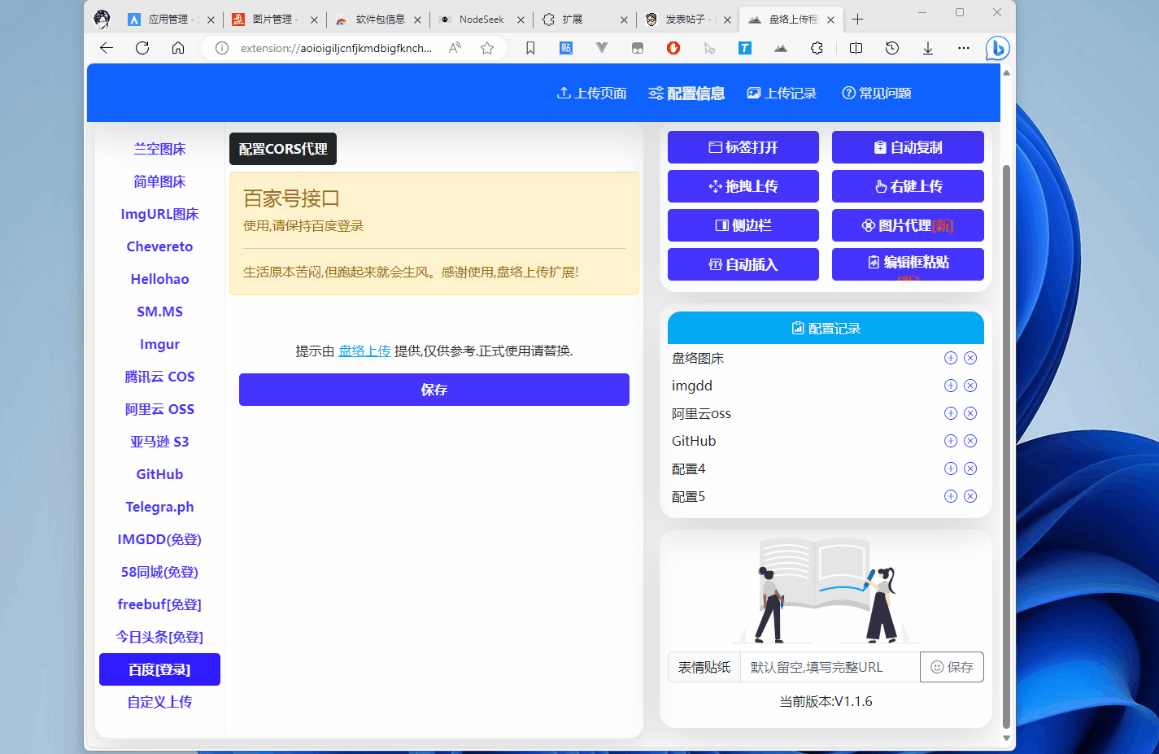Delete the imgdd config record
Viewport: 1159px width, 754px height.
click(x=970, y=386)
